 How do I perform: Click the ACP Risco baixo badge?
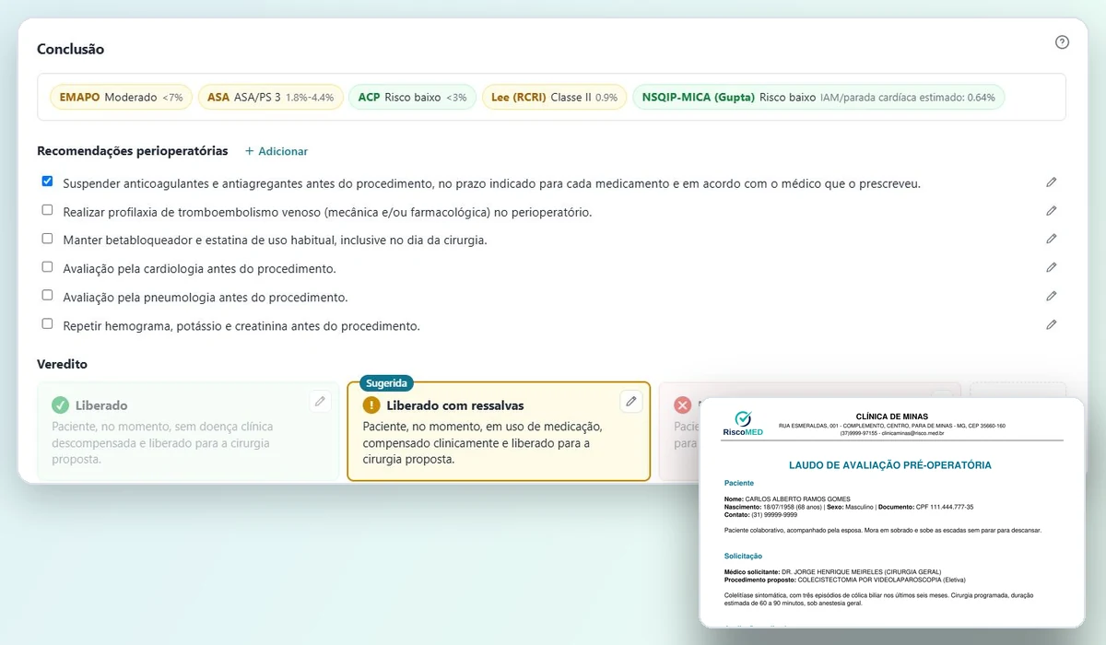[x=412, y=97]
